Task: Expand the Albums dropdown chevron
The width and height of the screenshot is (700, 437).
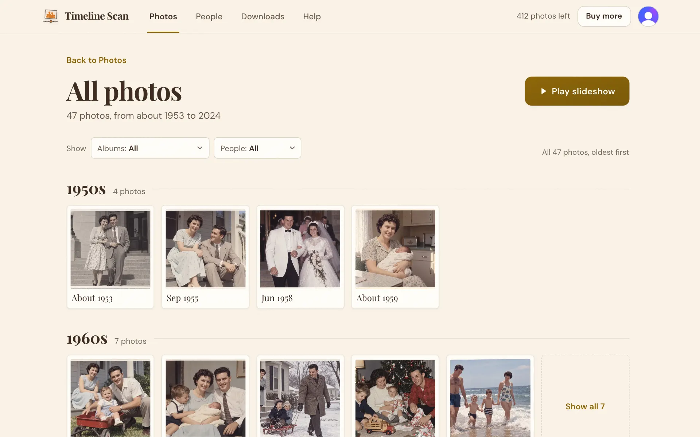Action: pyautogui.click(x=200, y=148)
